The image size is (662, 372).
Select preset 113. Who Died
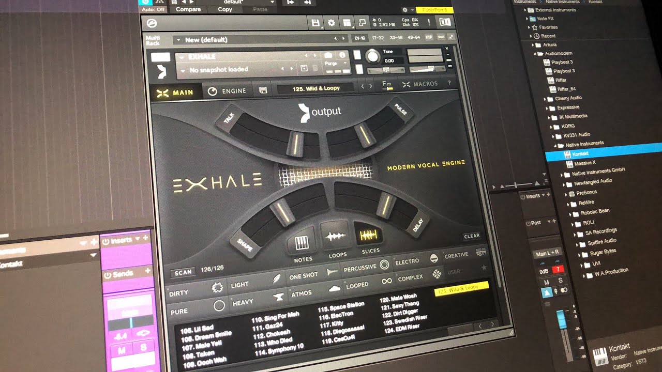[x=272, y=343]
